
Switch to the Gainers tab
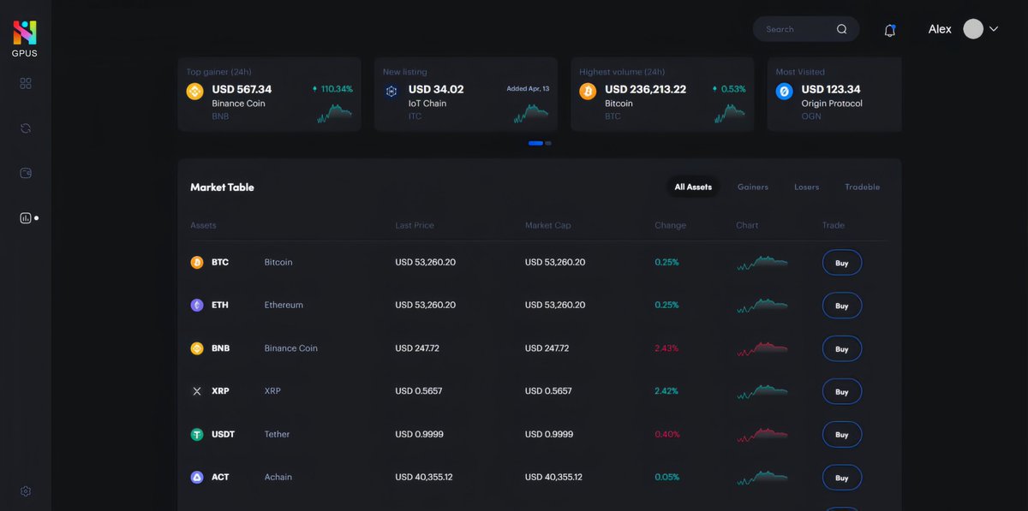tap(753, 187)
